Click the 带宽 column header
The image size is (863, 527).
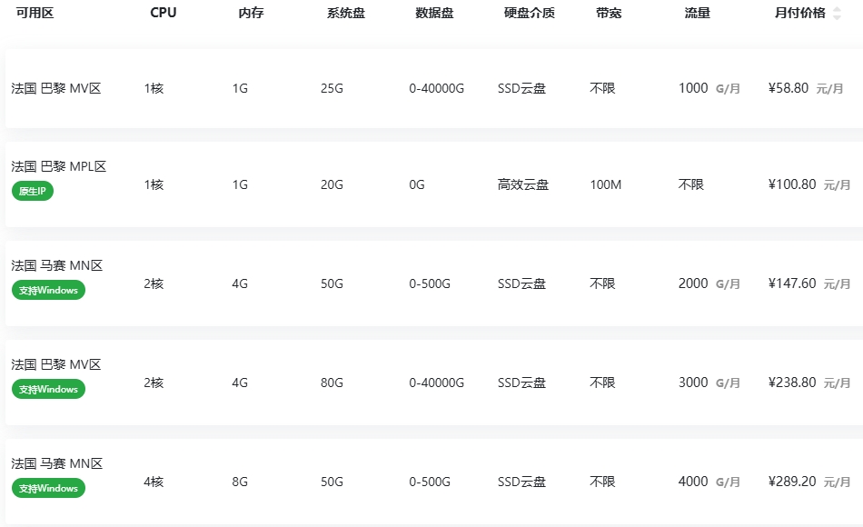click(609, 13)
